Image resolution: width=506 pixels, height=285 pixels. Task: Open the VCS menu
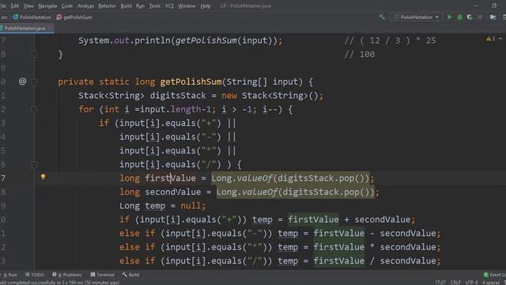click(169, 6)
